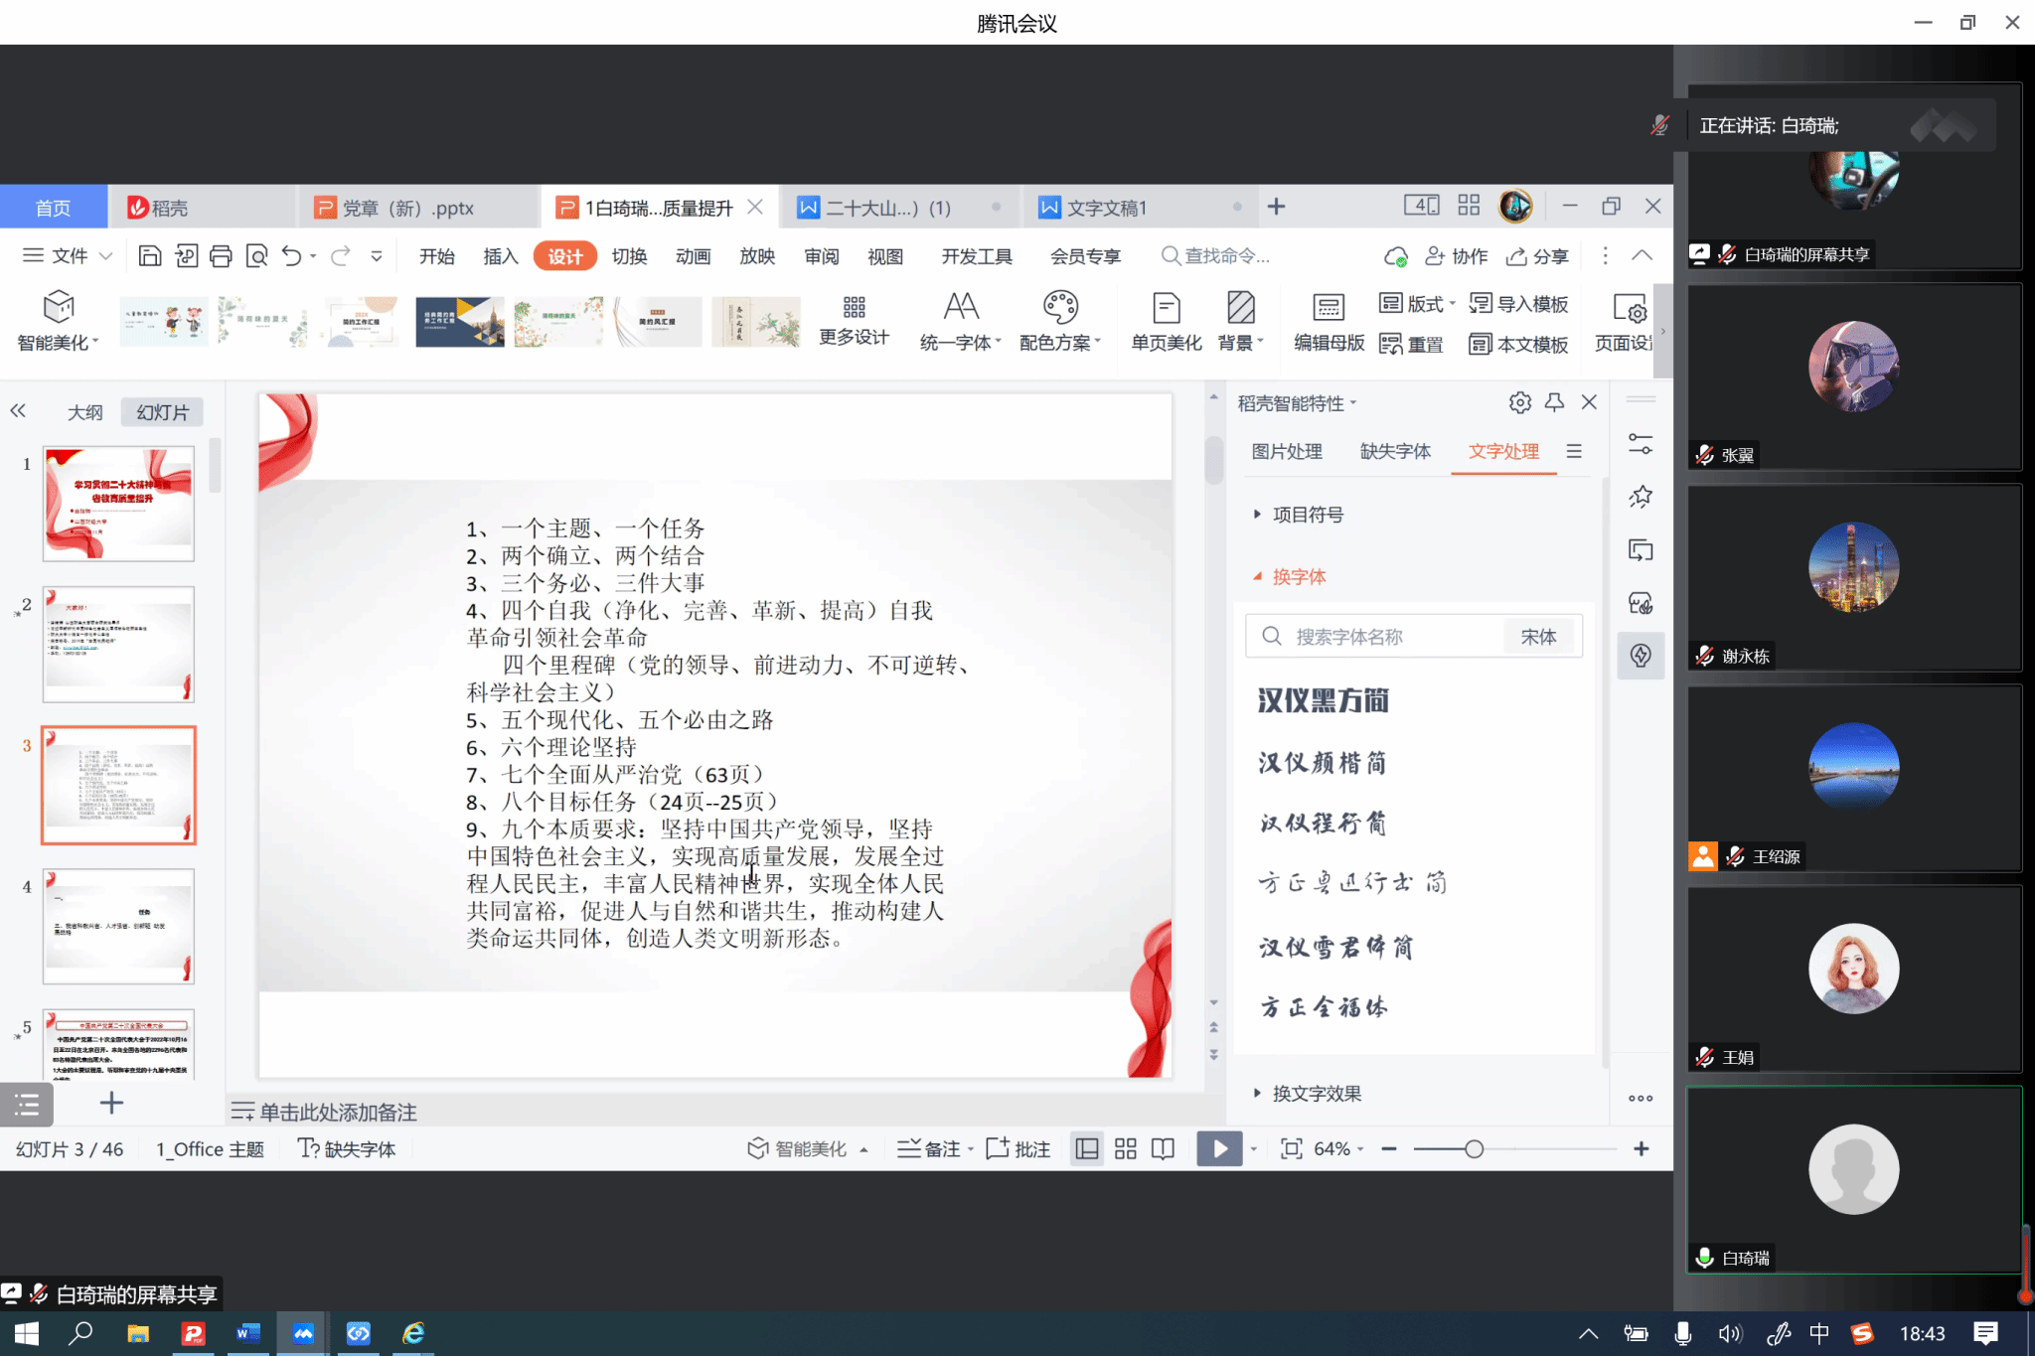This screenshot has width=2035, height=1356.
Task: Click the 智能美化 smart beautify icon
Action: coord(59,307)
